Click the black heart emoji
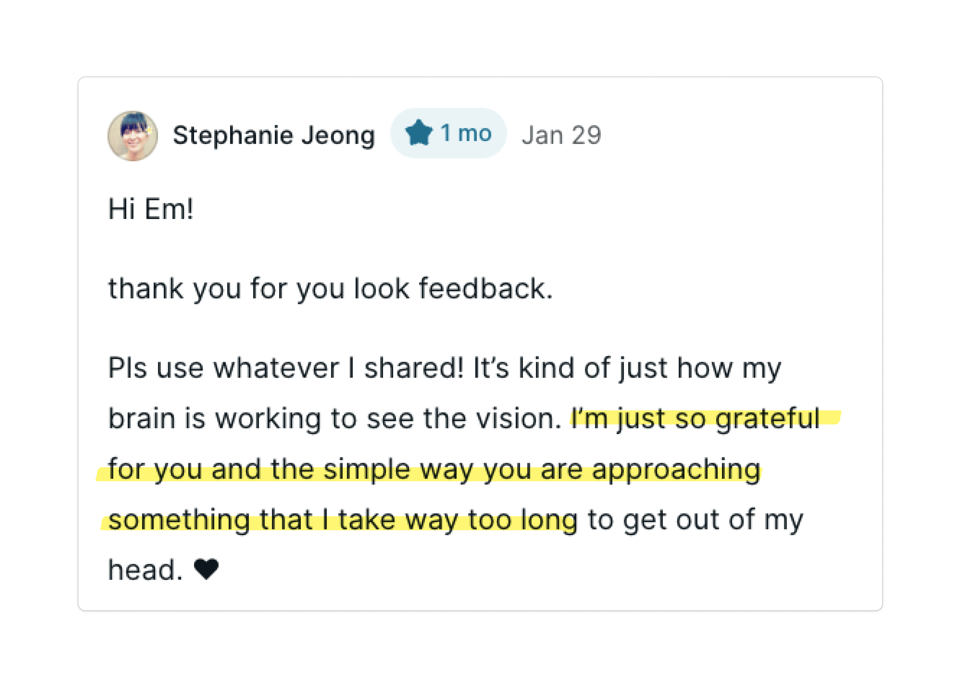 point(206,569)
